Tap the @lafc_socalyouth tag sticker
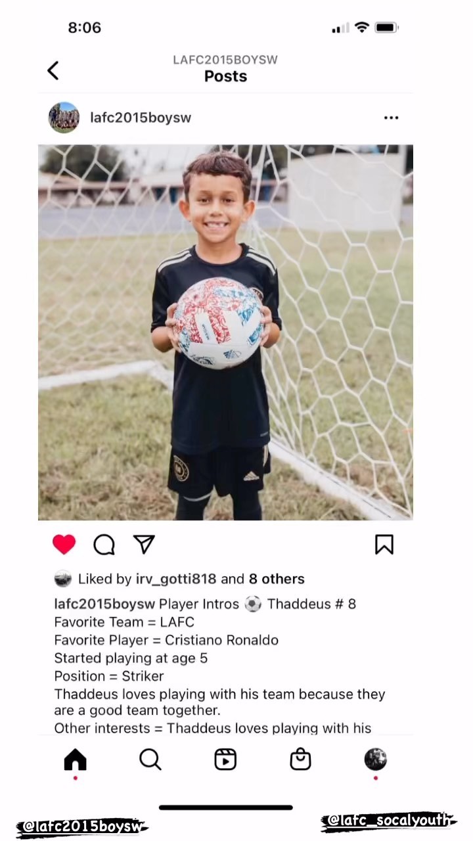The height and width of the screenshot is (841, 473). click(388, 821)
